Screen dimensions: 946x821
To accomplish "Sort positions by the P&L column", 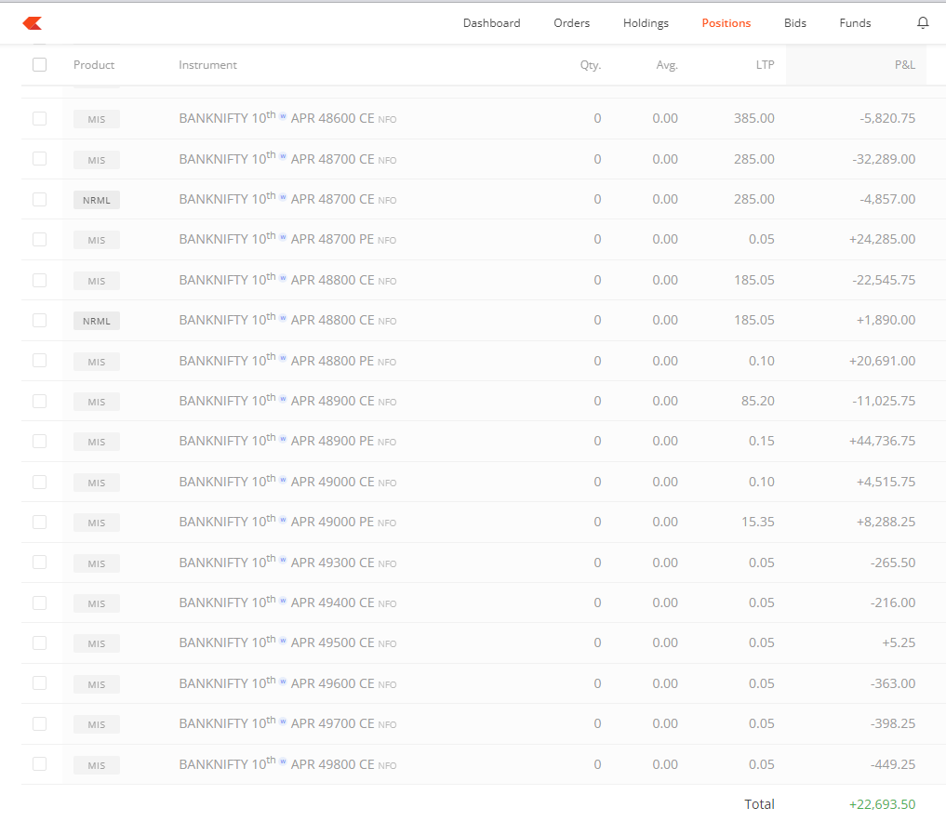I will click(x=903, y=64).
